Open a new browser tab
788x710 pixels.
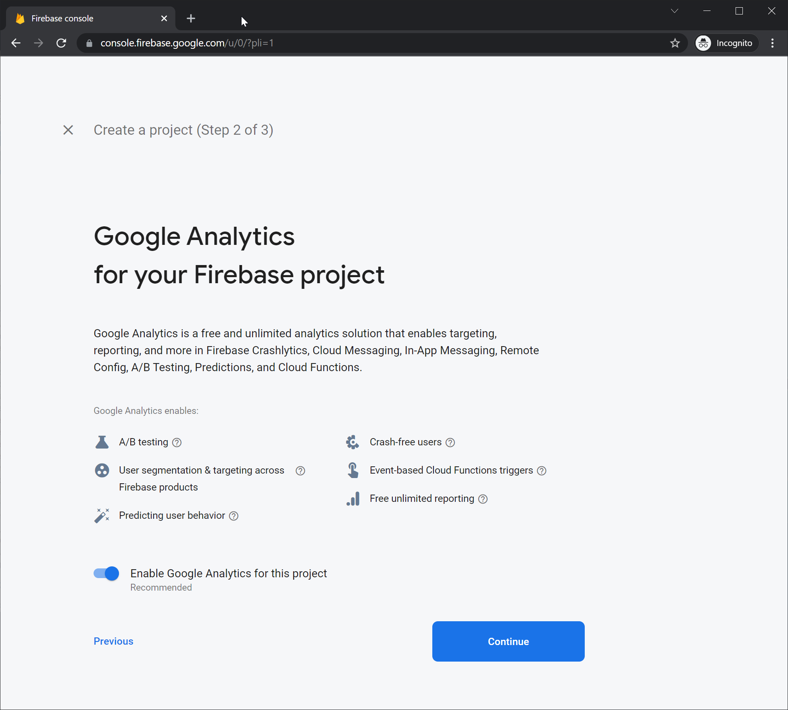pyautogui.click(x=191, y=19)
